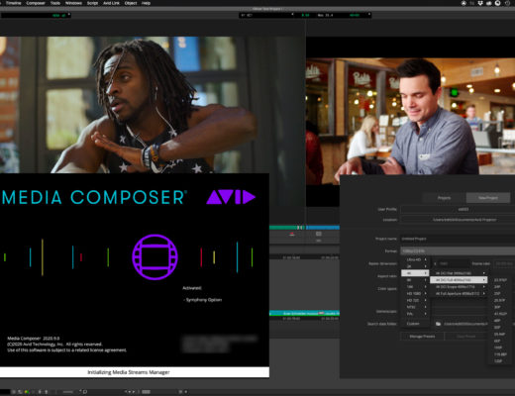The image size is (515, 396).
Task: Click the Project name input field
Action: [458, 239]
